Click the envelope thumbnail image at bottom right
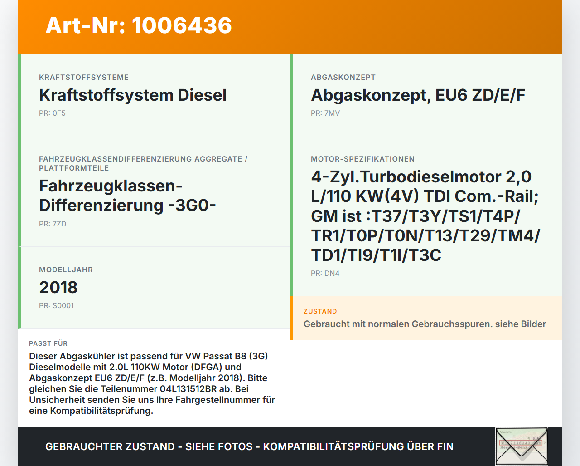Viewport: 580px width, 466px height. (x=522, y=446)
